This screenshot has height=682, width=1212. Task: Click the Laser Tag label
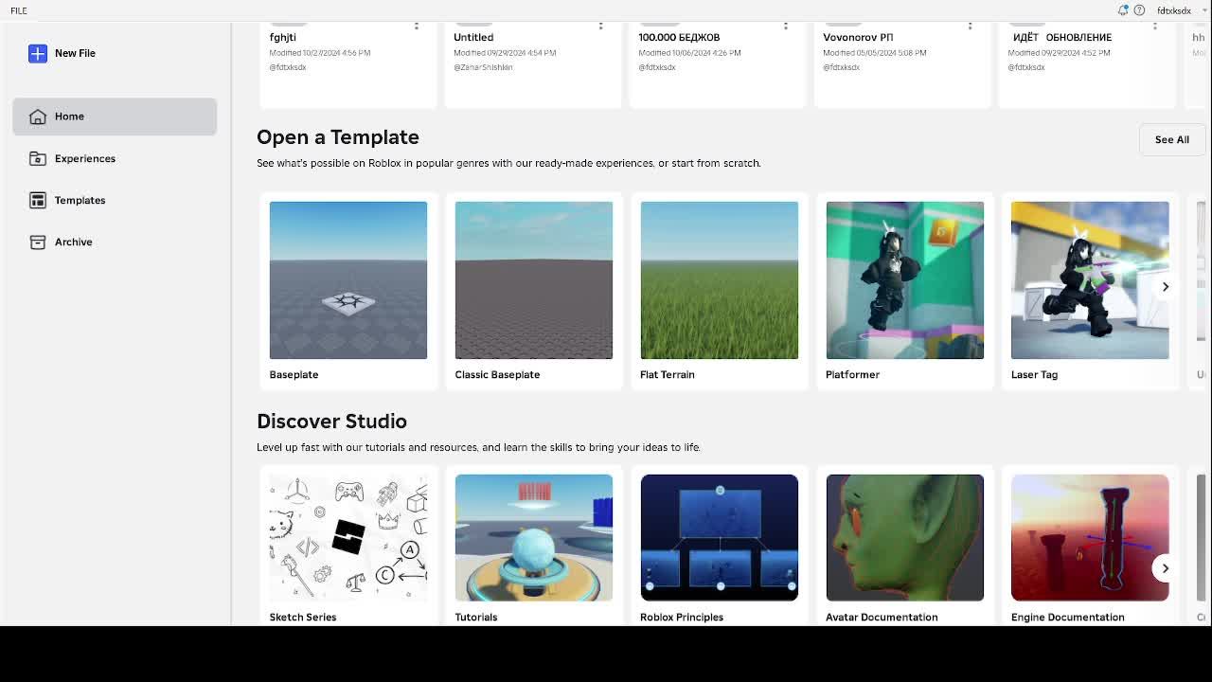1034,374
